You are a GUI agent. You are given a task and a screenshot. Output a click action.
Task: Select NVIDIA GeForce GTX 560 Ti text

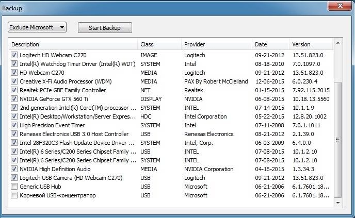tap(54, 99)
